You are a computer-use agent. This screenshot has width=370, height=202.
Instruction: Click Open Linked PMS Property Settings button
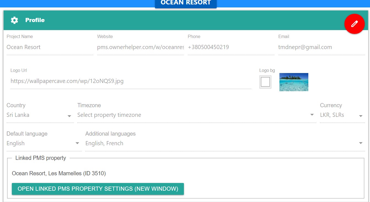coord(98,189)
